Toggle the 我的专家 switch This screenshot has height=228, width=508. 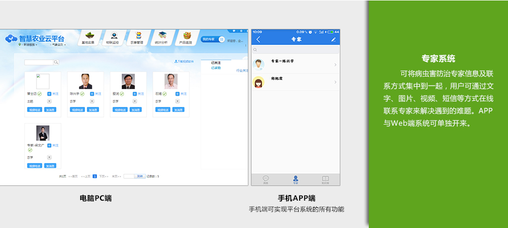pyautogui.click(x=221, y=39)
